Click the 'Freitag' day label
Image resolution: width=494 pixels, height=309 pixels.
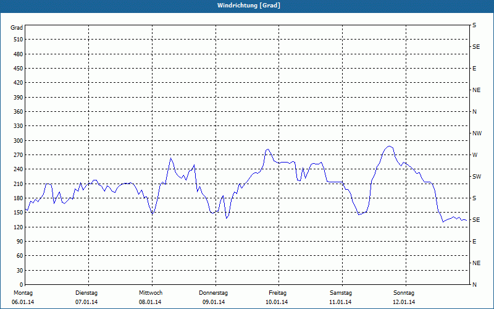[277, 293]
